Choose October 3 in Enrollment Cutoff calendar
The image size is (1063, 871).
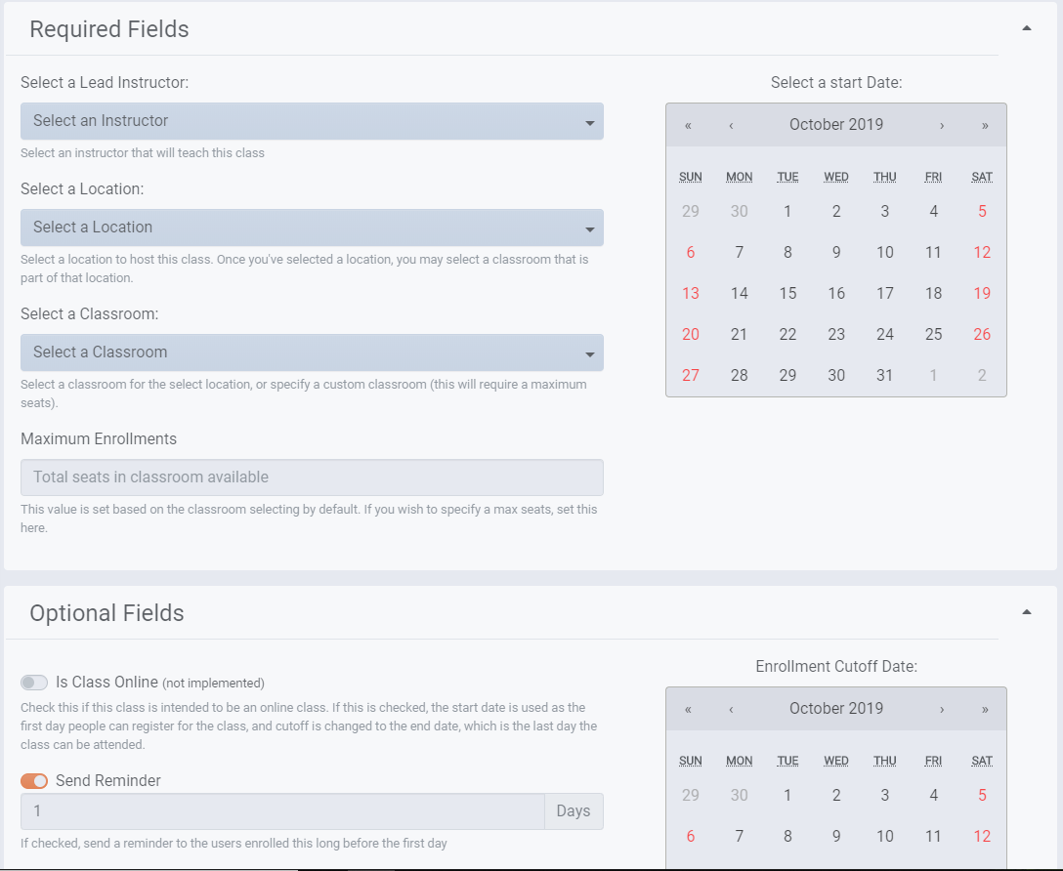click(x=885, y=795)
